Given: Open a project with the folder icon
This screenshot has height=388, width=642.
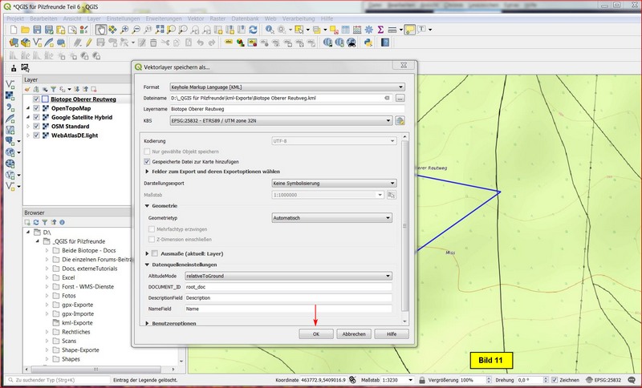Looking at the screenshot, I should pyautogui.click(x=26, y=30).
